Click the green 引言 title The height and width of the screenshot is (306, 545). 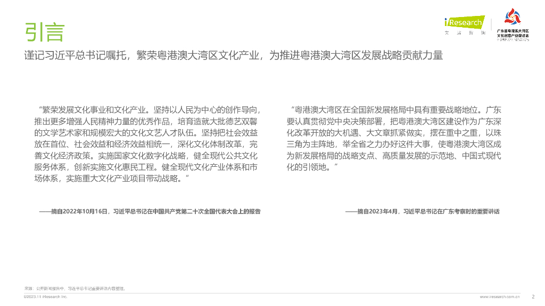click(x=45, y=32)
